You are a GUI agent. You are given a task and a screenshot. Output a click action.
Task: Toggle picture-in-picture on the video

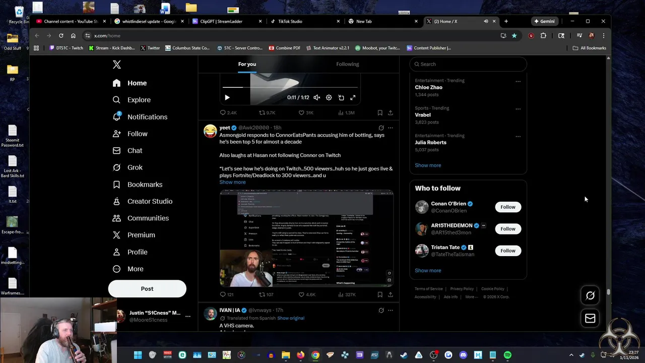tap(341, 97)
